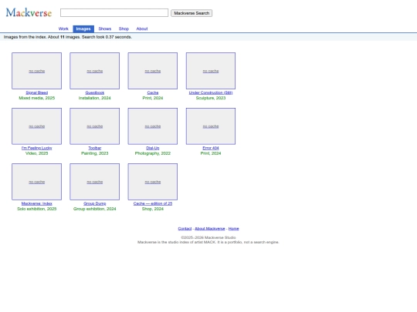Click the 'Shop, 2024' caption

click(x=153, y=209)
